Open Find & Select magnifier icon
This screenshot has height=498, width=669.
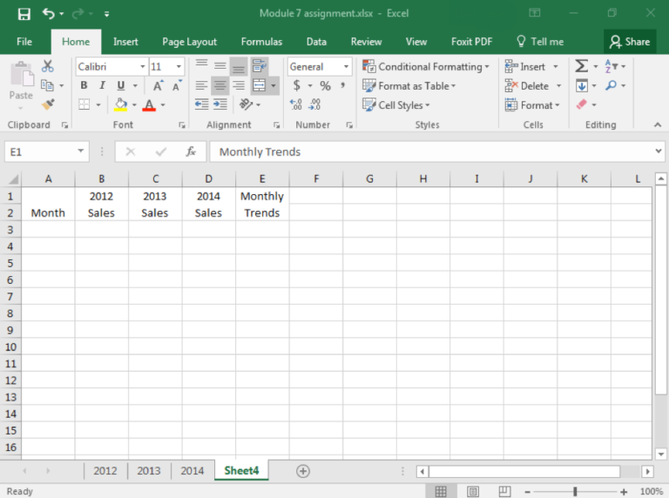tap(611, 85)
